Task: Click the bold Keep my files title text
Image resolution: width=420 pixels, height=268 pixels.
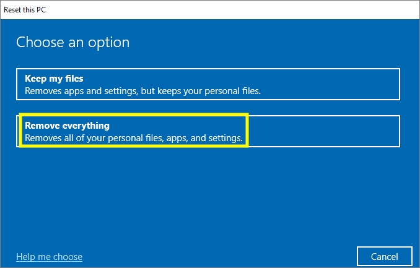Action: click(x=54, y=79)
